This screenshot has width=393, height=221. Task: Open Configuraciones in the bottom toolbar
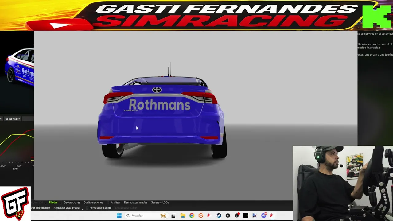click(93, 202)
